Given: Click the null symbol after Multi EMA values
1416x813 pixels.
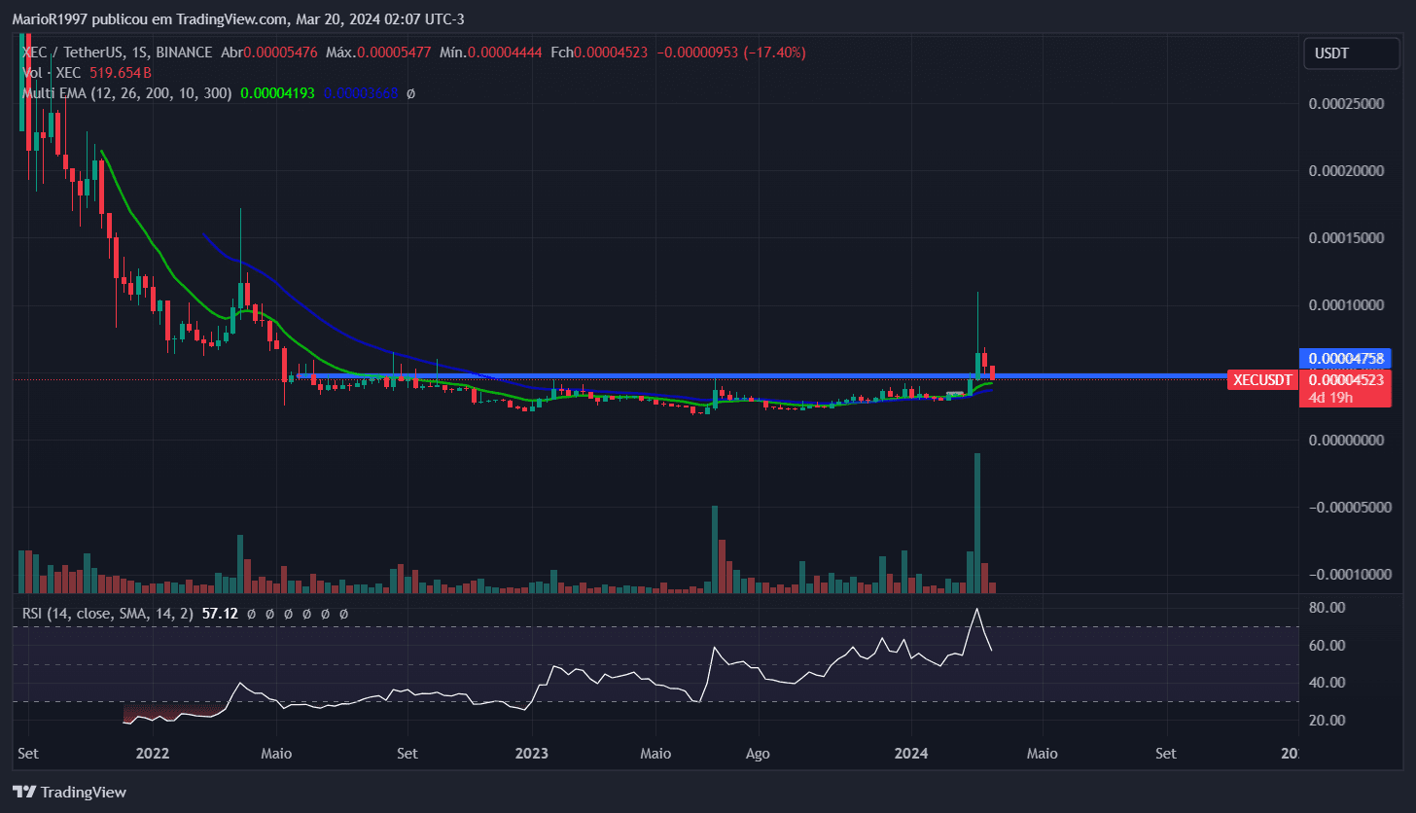Looking at the screenshot, I should (410, 93).
